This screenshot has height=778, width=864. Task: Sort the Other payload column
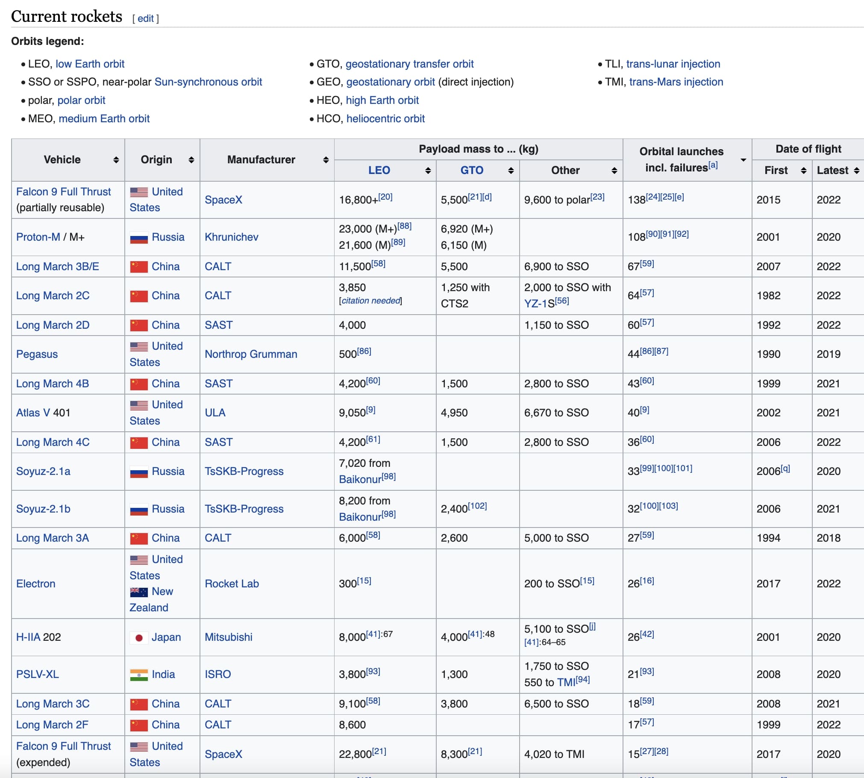(614, 171)
